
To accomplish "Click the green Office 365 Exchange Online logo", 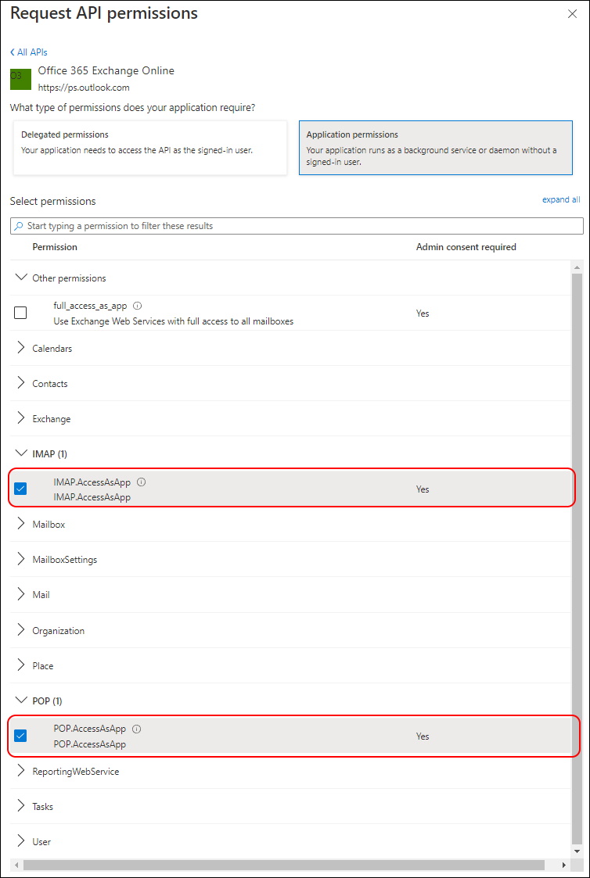I will [x=20, y=79].
